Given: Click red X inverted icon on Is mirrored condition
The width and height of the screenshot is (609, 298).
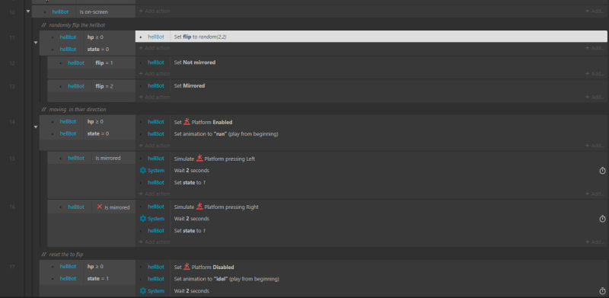Looking at the screenshot, I should point(100,207).
